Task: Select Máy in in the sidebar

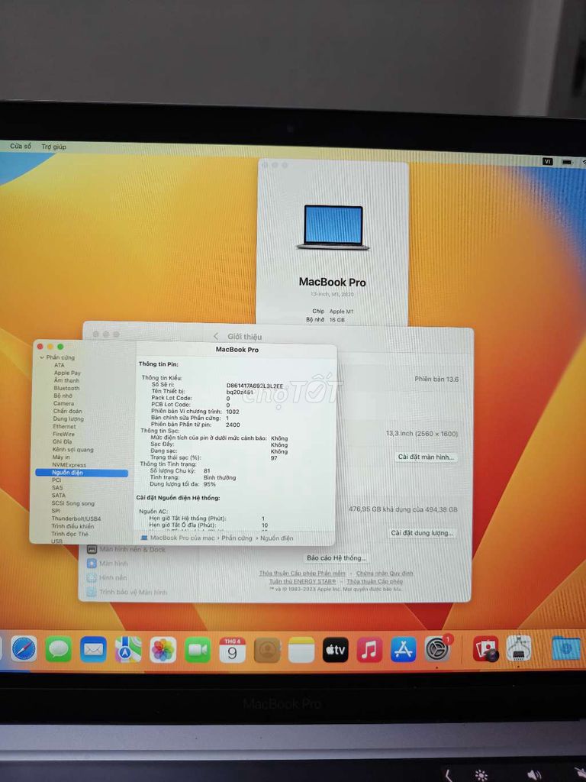Action: (x=61, y=457)
